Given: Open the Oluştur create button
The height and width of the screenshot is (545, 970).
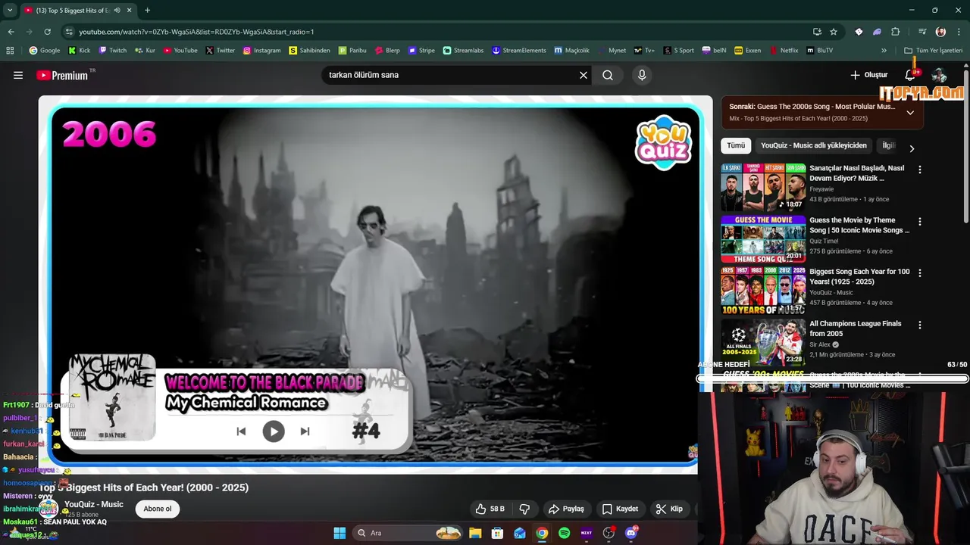Looking at the screenshot, I should 868,75.
